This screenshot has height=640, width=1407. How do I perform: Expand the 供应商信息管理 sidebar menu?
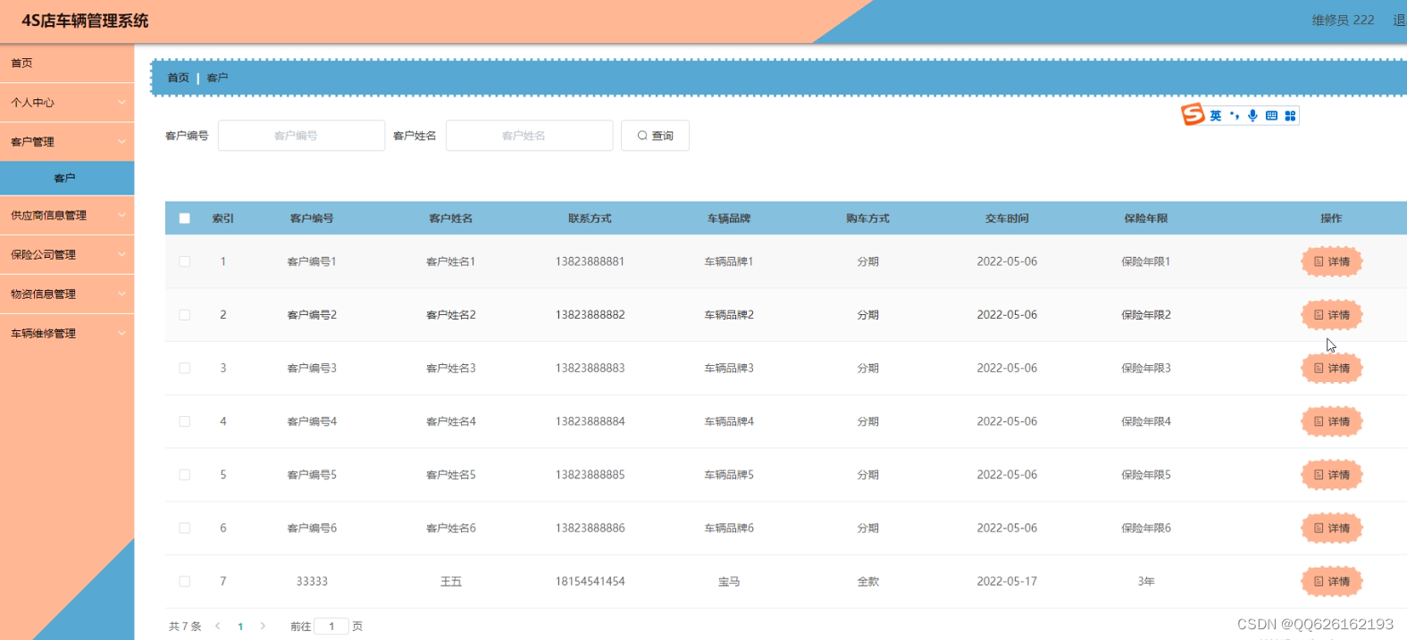(67, 215)
